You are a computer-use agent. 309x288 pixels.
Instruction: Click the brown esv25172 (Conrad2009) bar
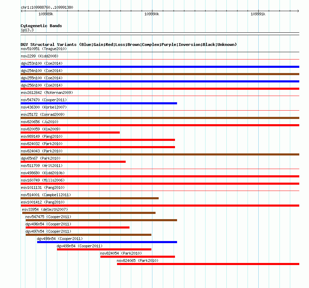[x=160, y=118]
